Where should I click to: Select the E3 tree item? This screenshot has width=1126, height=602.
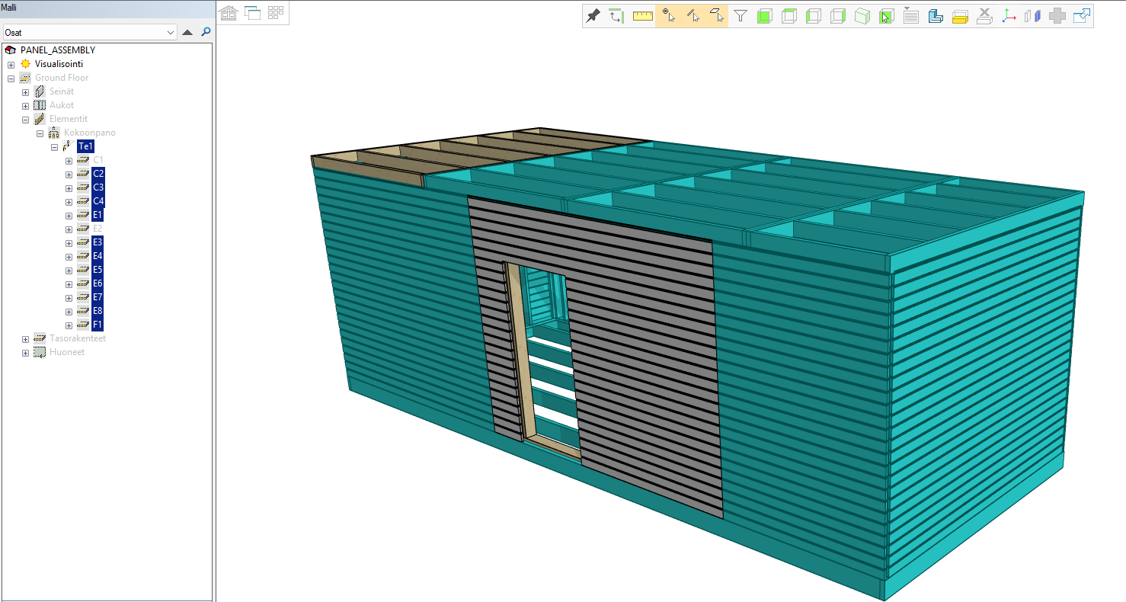[x=98, y=242]
